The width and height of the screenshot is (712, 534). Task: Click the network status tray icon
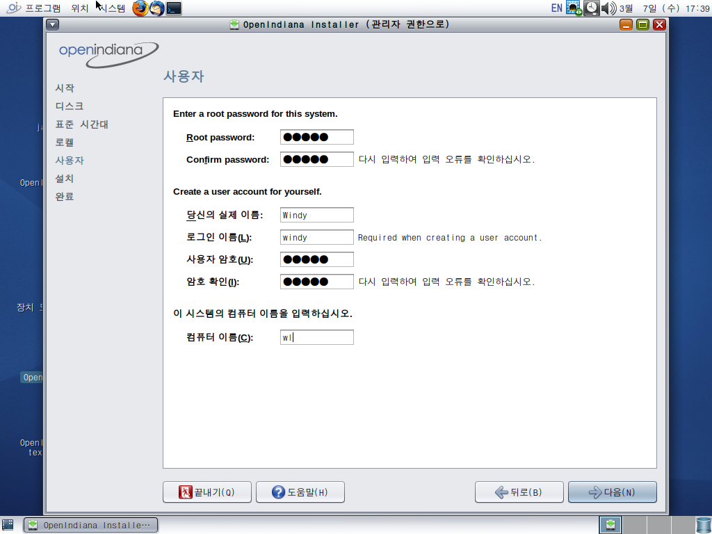tap(574, 8)
